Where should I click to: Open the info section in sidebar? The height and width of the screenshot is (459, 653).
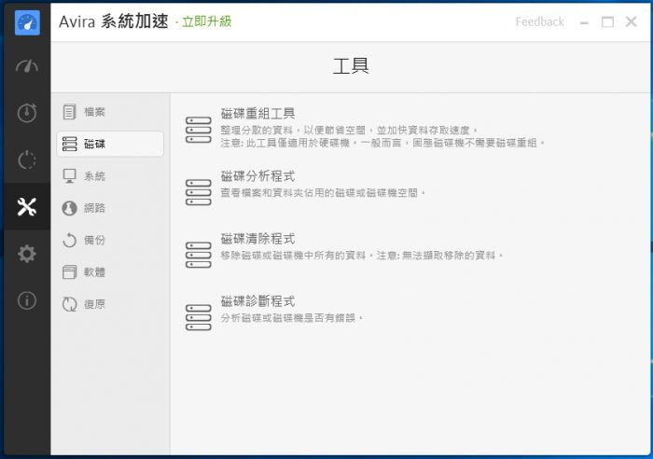coord(27,300)
